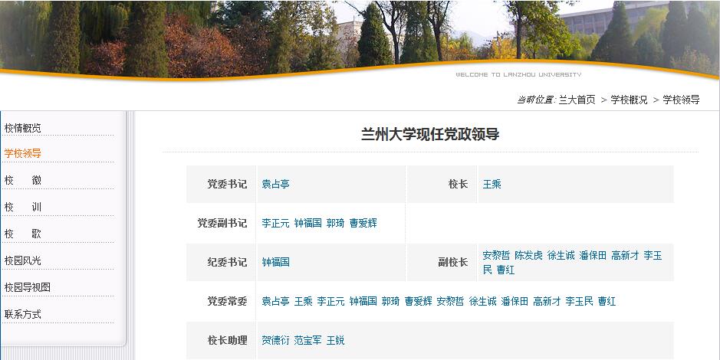
Task: Open 潘保田 in the 党委常委 row
Action: pos(515,301)
